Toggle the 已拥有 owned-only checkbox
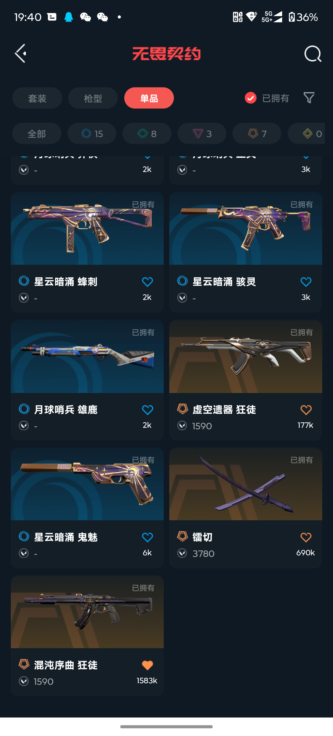The image size is (333, 736). coord(251,98)
